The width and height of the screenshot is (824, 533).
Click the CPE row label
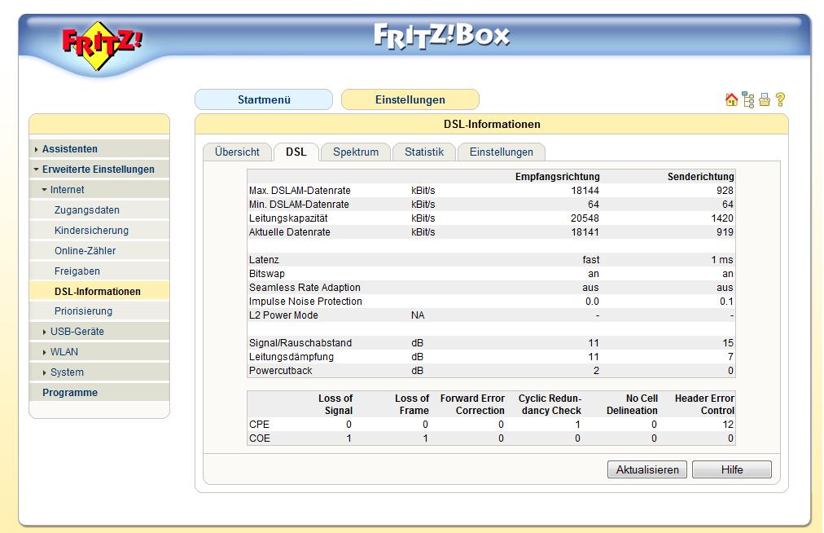[259, 425]
